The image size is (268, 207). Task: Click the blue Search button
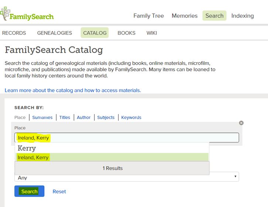click(x=30, y=191)
